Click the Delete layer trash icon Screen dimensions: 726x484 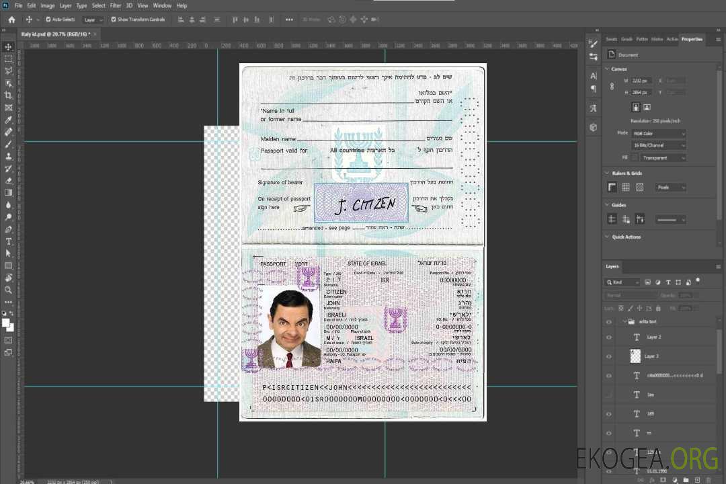pyautogui.click(x=709, y=480)
